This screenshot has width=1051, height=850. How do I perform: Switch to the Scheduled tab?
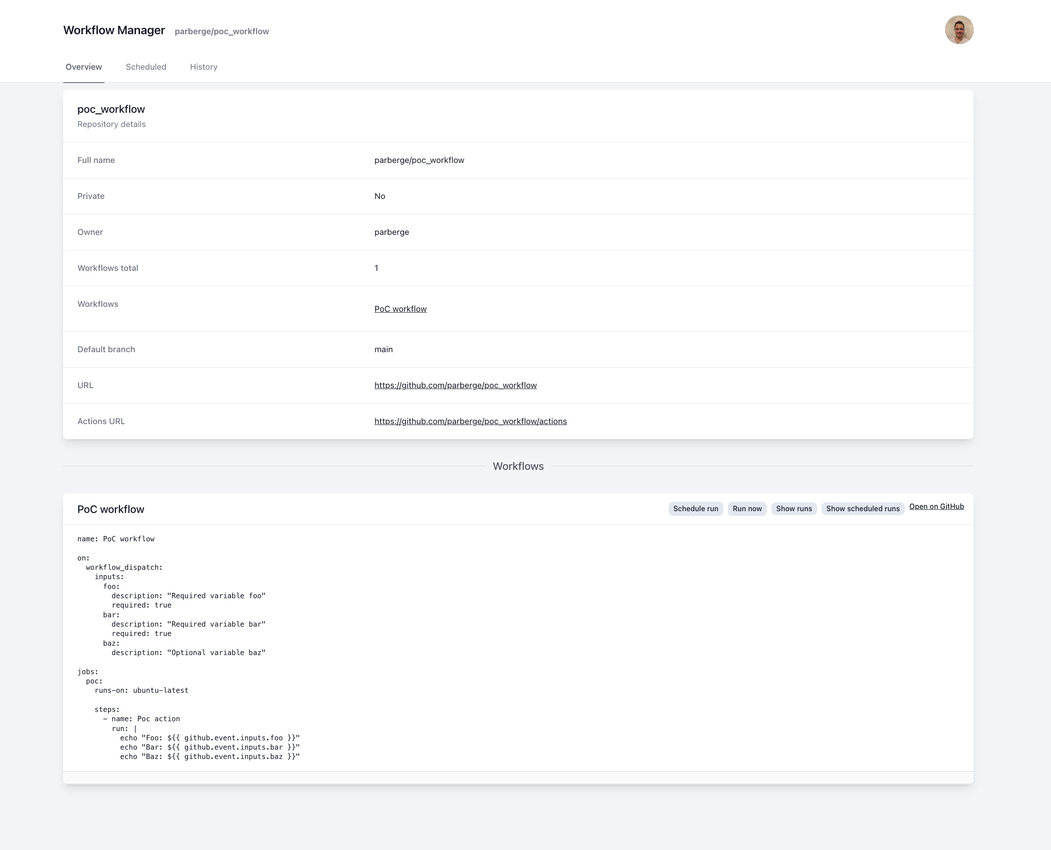(x=145, y=67)
